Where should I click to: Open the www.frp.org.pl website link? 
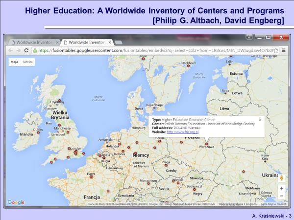coord(183,132)
